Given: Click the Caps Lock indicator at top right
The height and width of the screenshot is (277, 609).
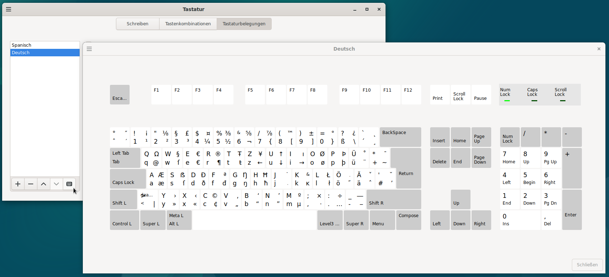Looking at the screenshot, I should [x=533, y=94].
